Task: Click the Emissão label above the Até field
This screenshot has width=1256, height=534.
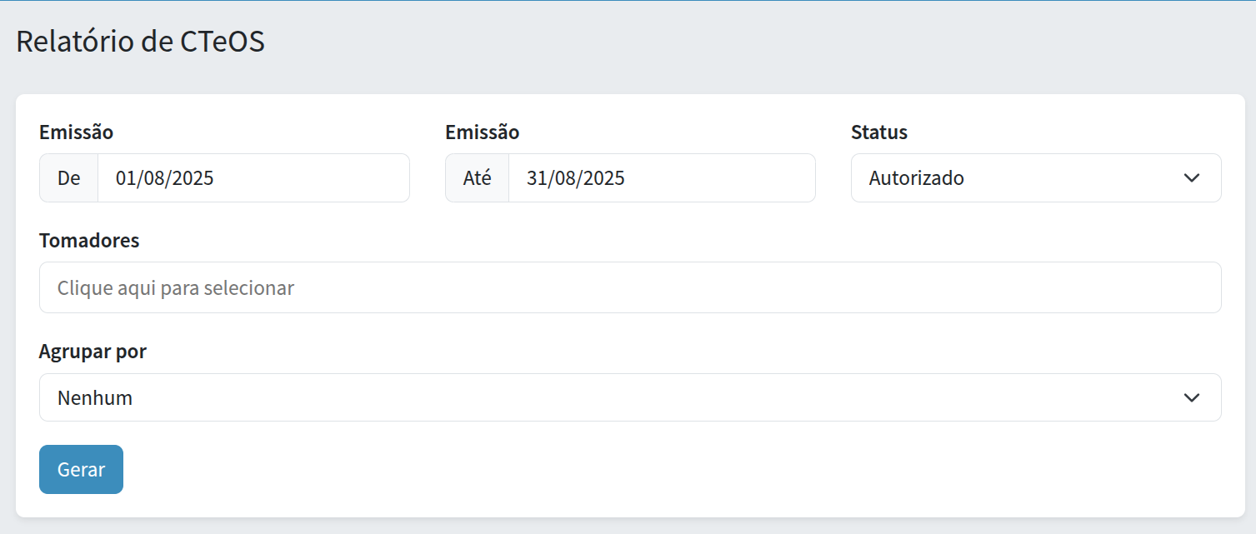Action: tap(482, 132)
